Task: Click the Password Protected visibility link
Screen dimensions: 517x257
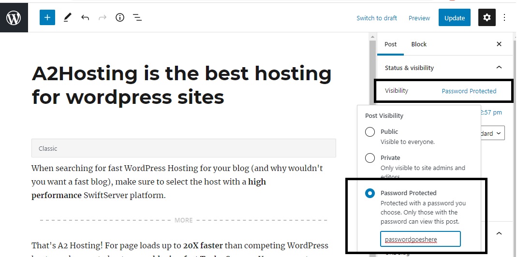Action: [x=469, y=91]
